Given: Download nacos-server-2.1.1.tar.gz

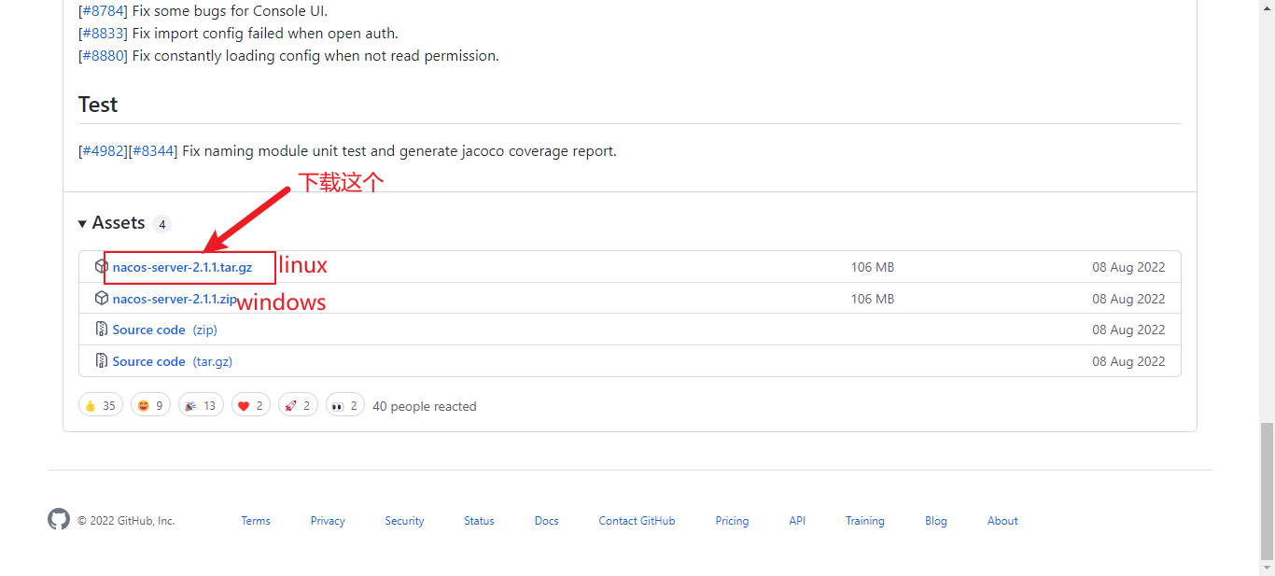Looking at the screenshot, I should [x=182, y=267].
